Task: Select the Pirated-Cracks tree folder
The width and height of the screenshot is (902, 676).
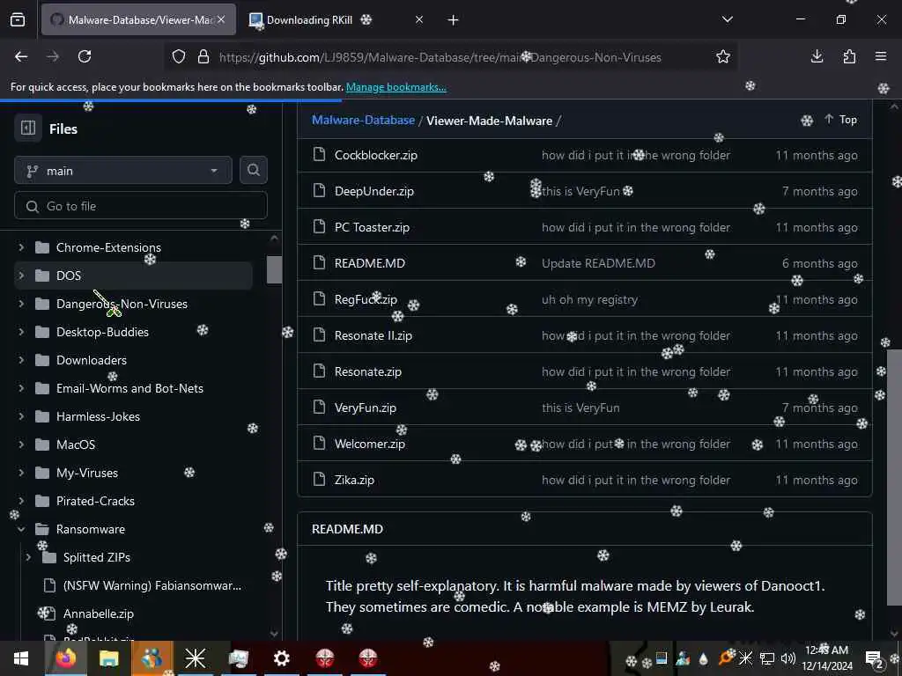Action: pos(95,501)
